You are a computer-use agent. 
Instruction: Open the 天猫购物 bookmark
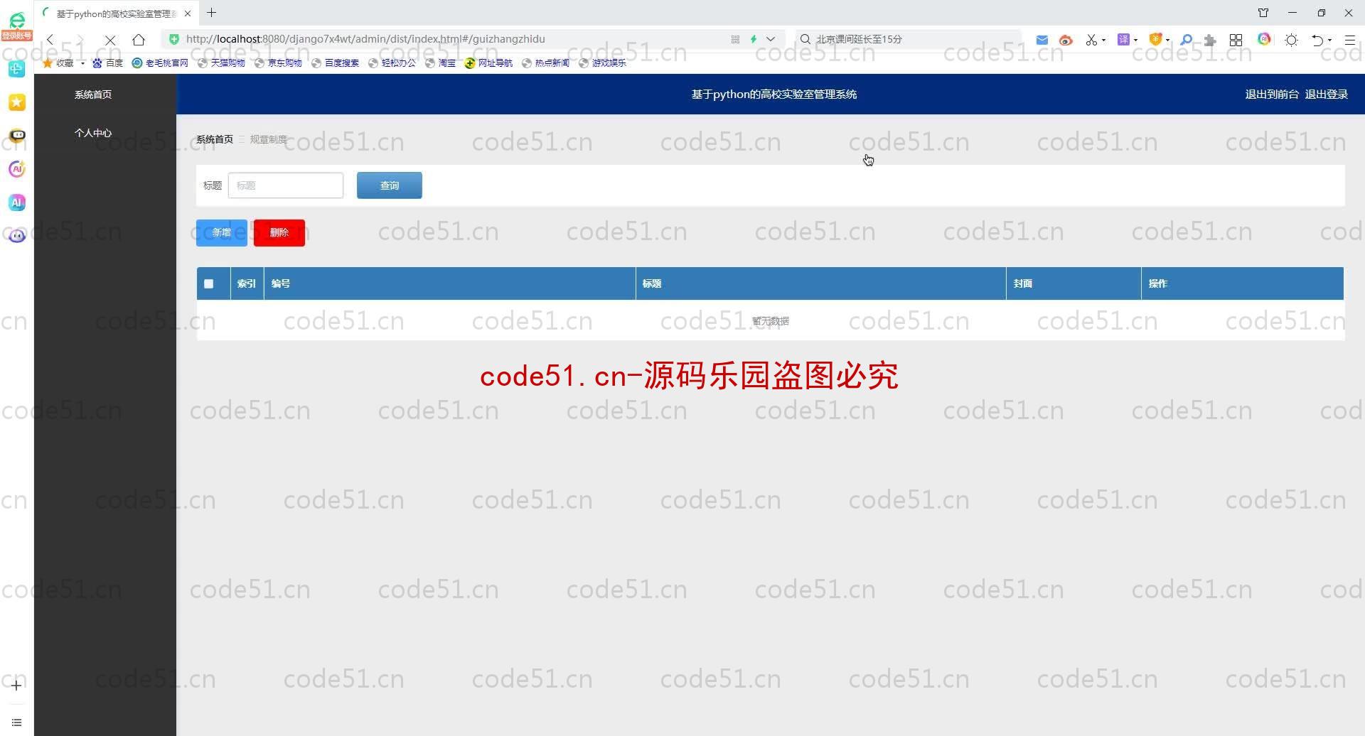pyautogui.click(x=221, y=63)
